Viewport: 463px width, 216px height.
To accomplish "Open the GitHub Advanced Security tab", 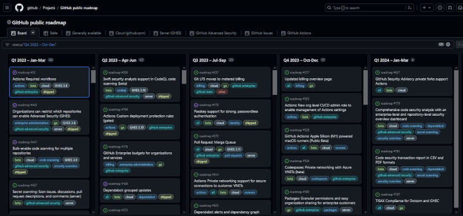I will (213, 33).
